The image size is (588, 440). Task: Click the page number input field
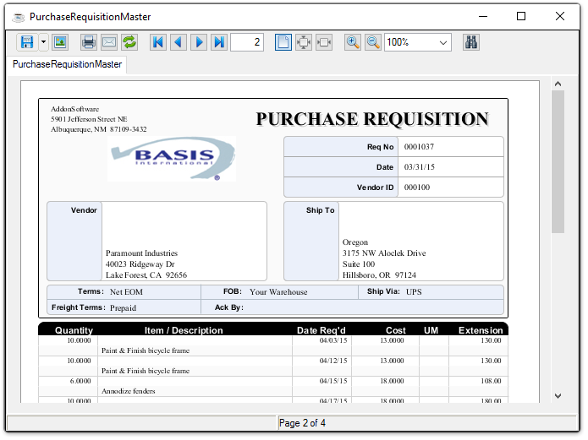pyautogui.click(x=246, y=42)
